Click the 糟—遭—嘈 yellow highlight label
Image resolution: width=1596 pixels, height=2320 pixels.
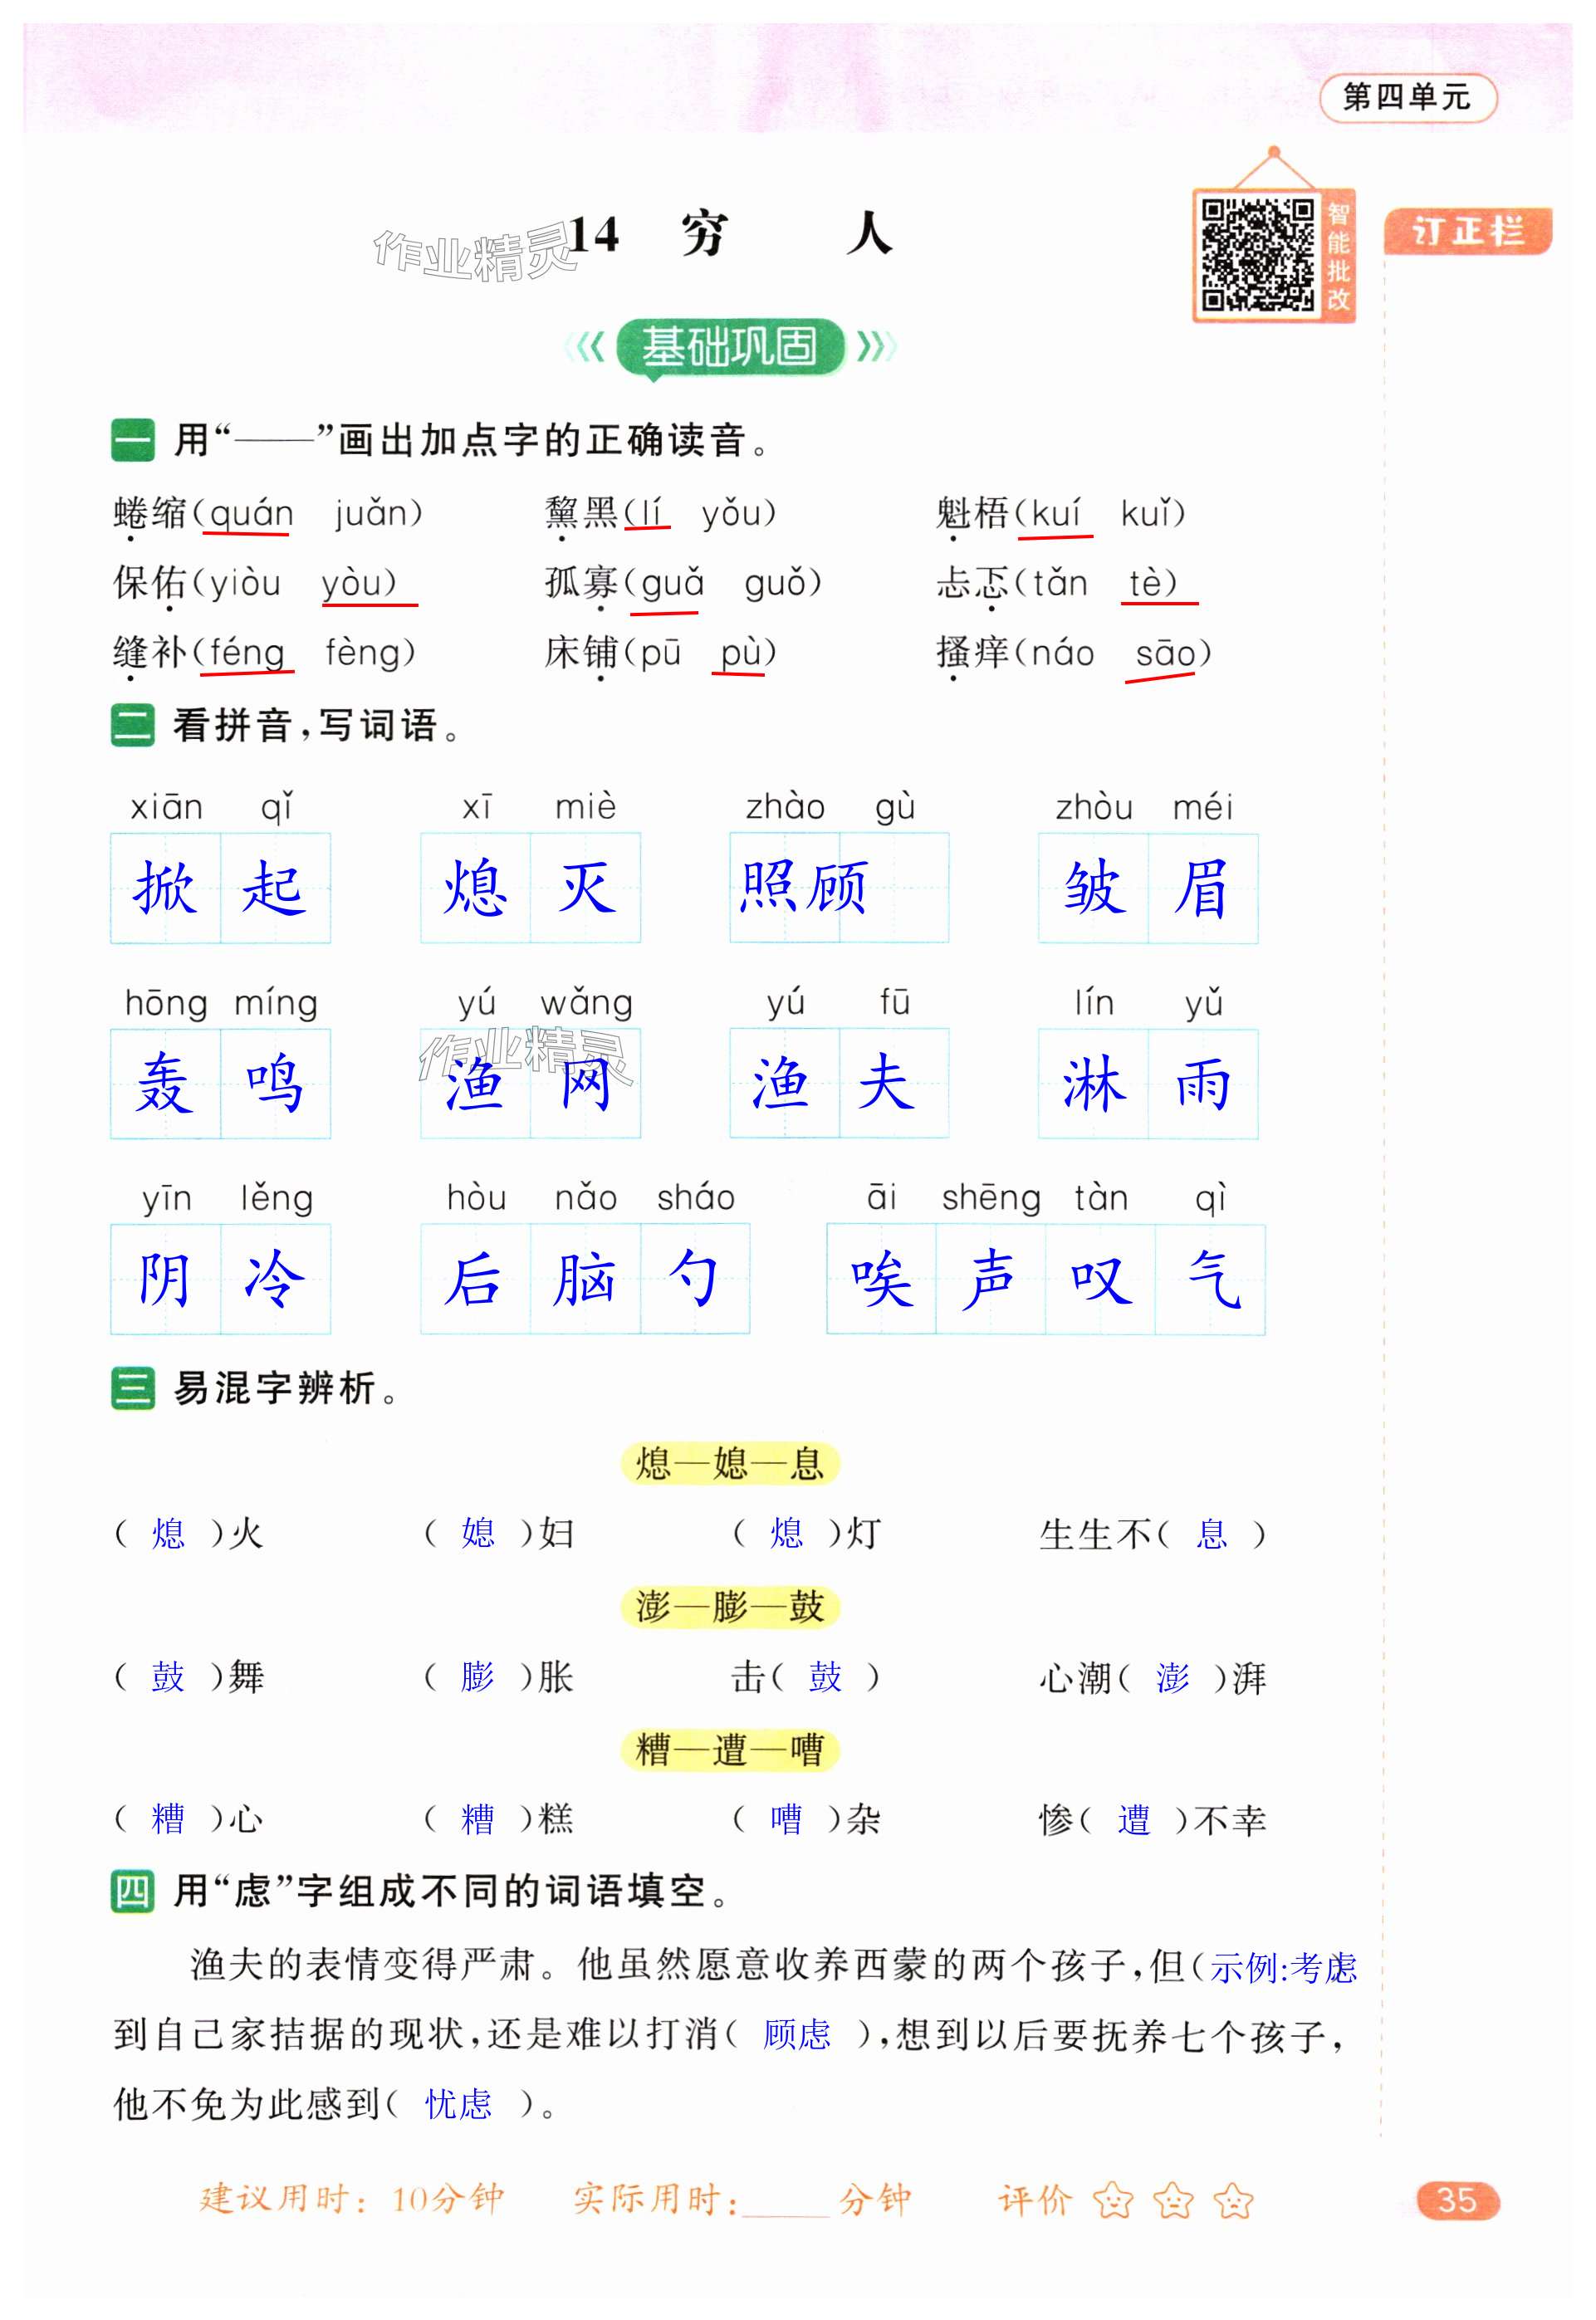[729, 1750]
